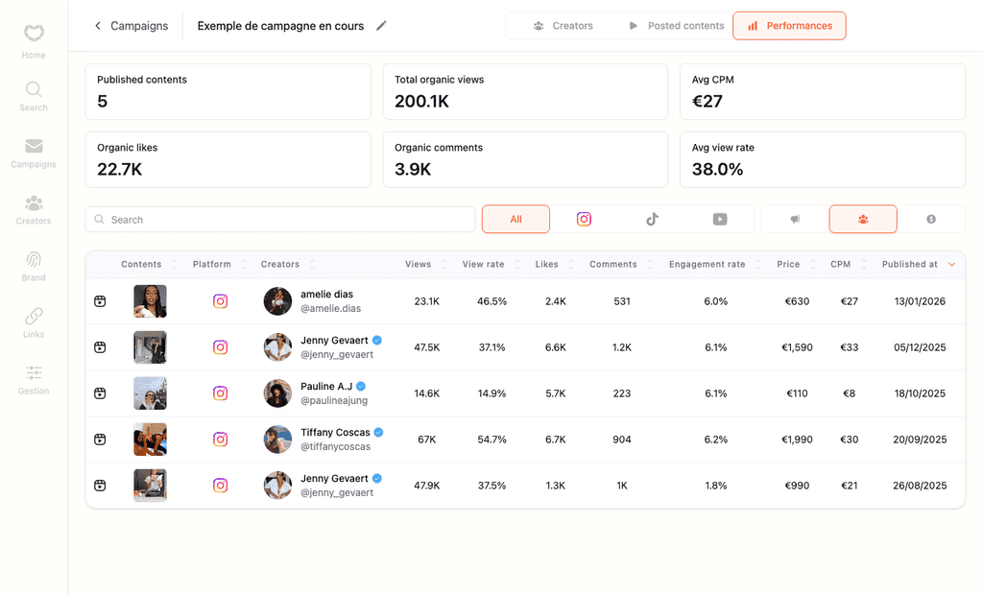Open Search in the sidebar
The height and width of the screenshot is (594, 983).
(34, 97)
